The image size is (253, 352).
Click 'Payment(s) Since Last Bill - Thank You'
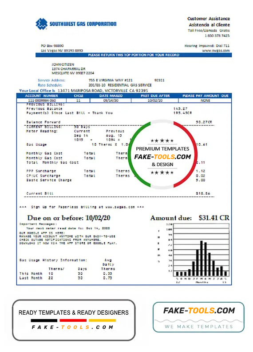(x=69, y=113)
